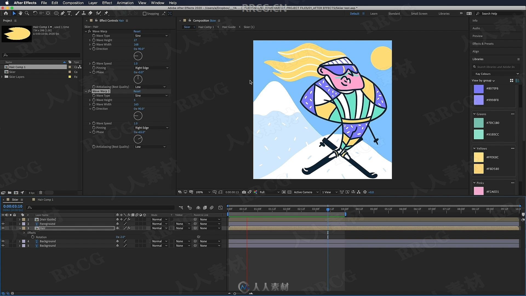Hide shy layers via timeline switch
Screen dimensions: 526x296
click(x=198, y=207)
